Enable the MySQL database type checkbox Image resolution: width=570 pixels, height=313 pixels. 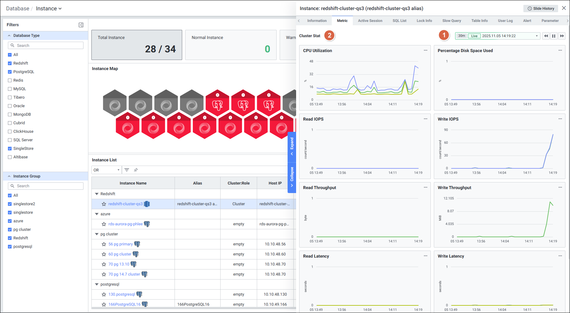pyautogui.click(x=10, y=89)
